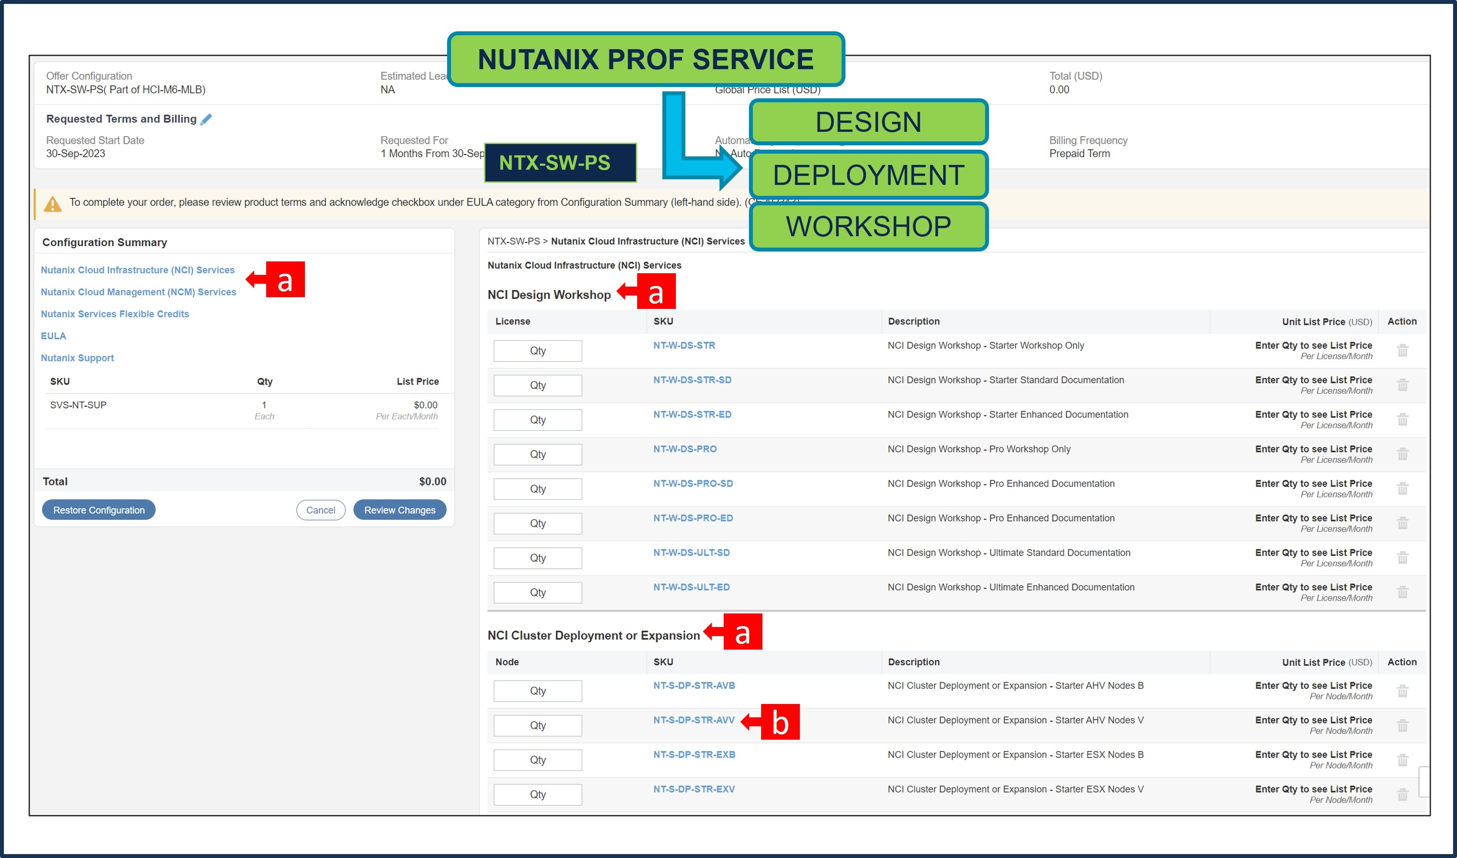
Task: Click trash icon for NT-W-DS-STR-SD row
Action: pyautogui.click(x=1403, y=385)
